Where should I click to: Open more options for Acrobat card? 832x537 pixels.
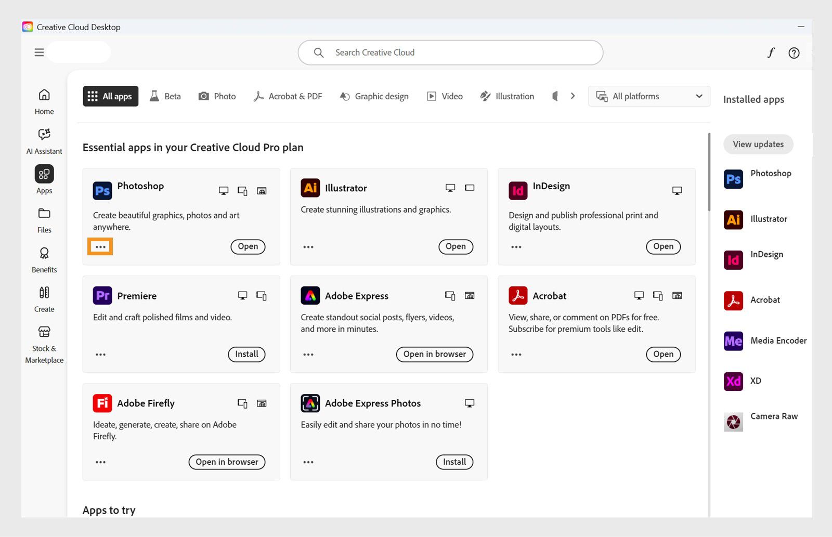(516, 355)
